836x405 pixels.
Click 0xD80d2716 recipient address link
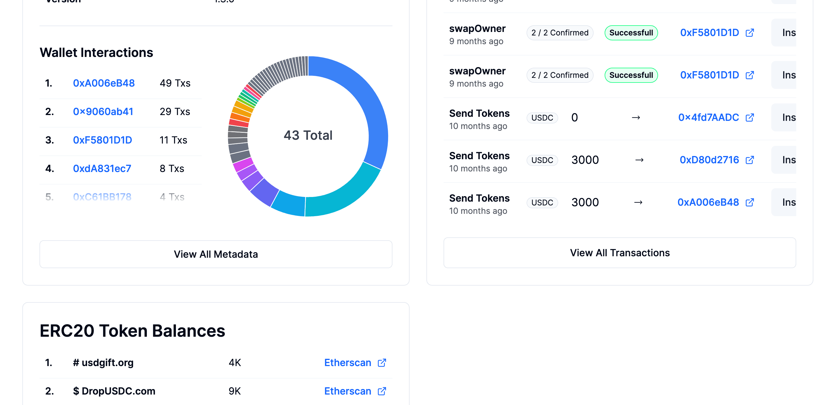click(x=709, y=160)
